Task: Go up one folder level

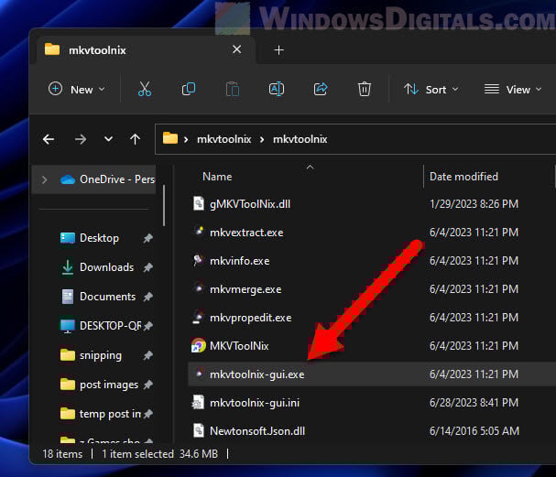Action: pos(135,139)
